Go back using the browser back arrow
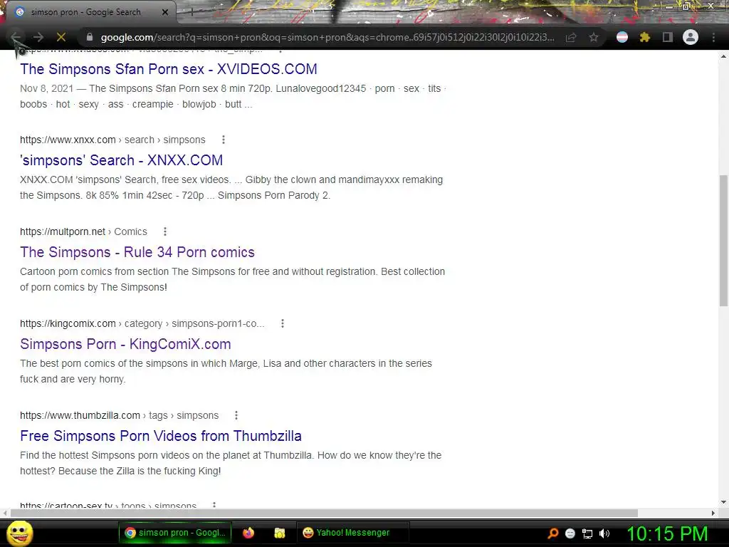This screenshot has height=547, width=729. pyautogui.click(x=16, y=37)
